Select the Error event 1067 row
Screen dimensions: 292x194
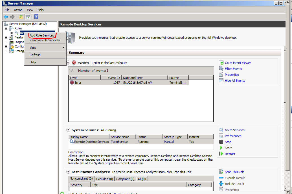128,82
